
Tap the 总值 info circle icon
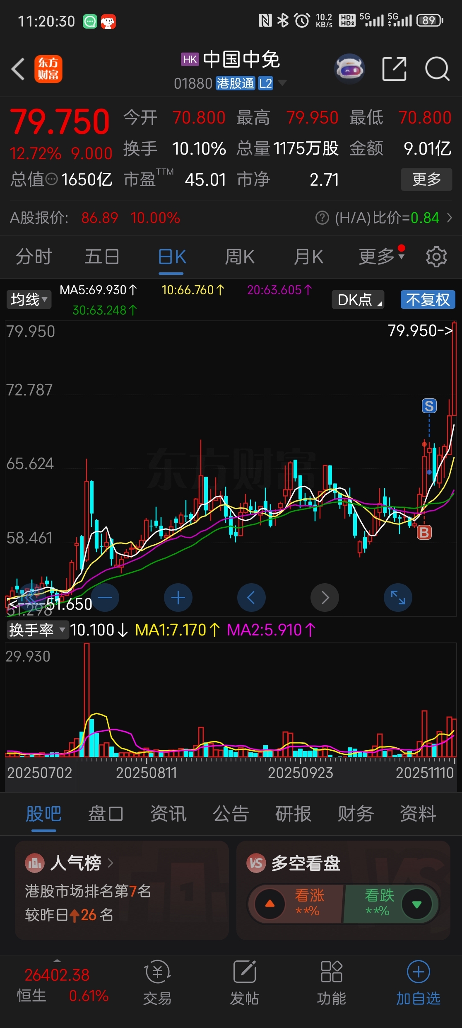pos(51,179)
